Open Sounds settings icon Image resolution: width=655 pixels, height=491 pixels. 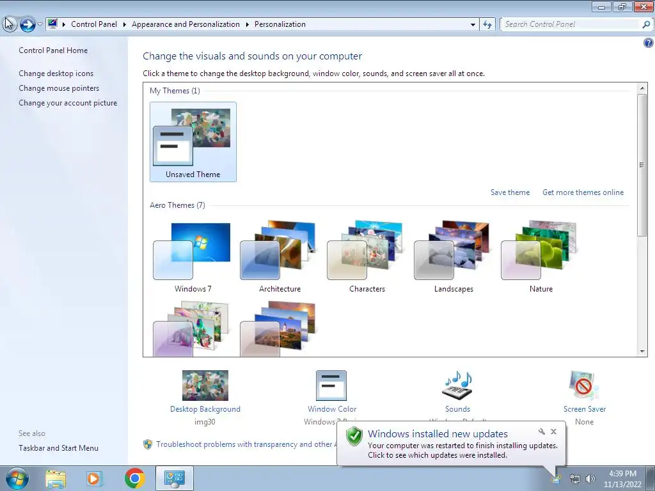(457, 386)
